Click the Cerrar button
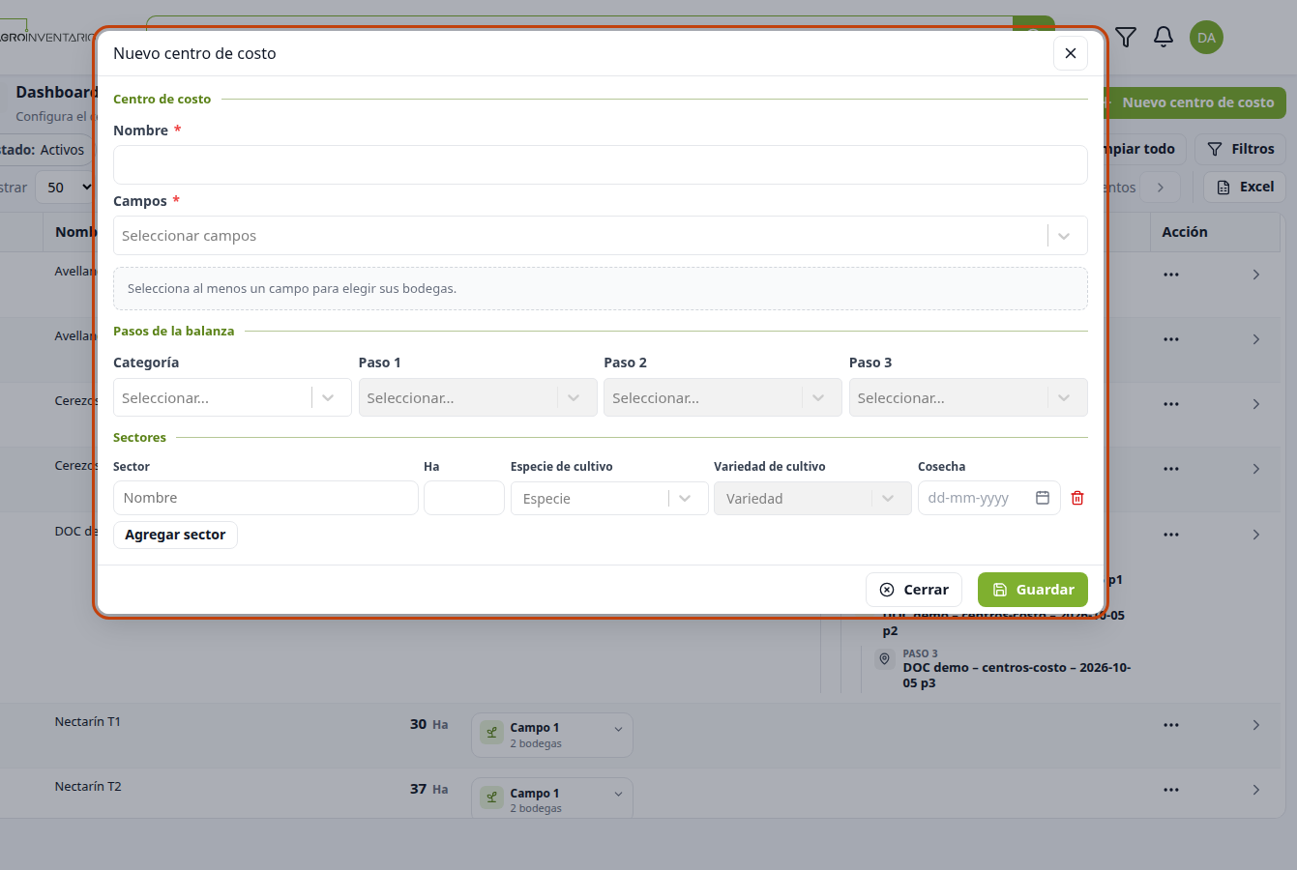The height and width of the screenshot is (870, 1297). 914,590
